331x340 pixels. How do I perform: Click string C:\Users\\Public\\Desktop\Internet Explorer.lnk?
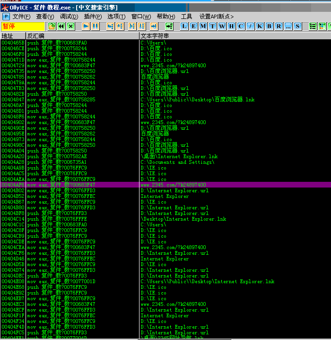pos(208,281)
